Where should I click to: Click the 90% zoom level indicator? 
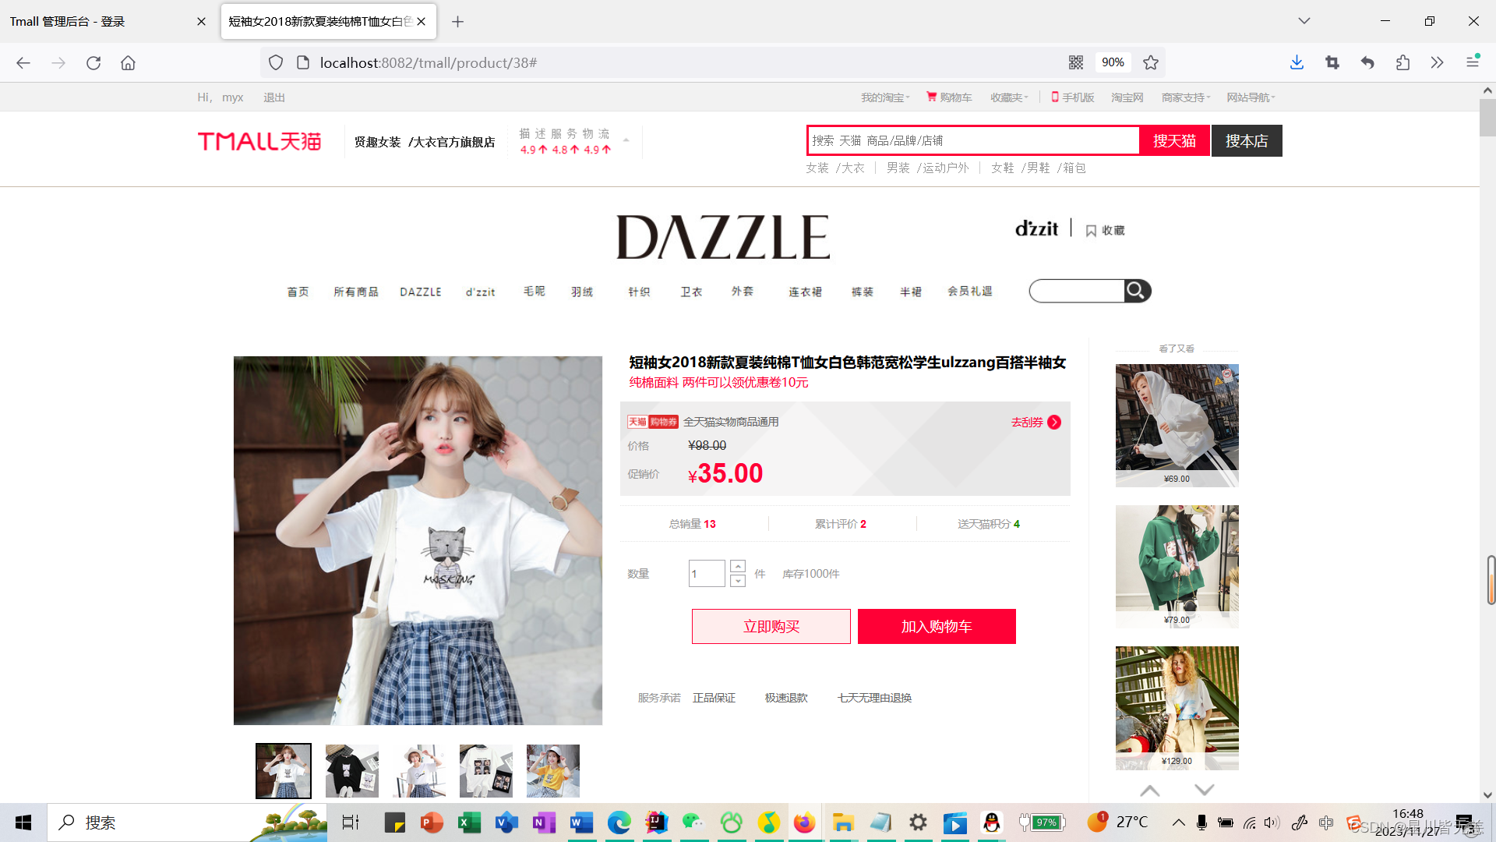(1113, 62)
